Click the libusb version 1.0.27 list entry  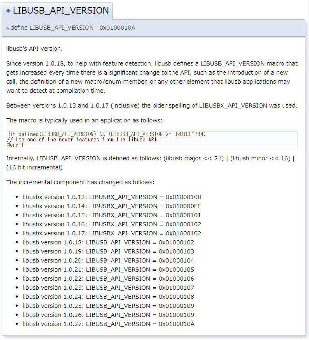(108, 324)
